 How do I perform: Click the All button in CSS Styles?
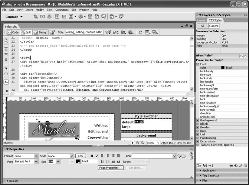pyautogui.click(x=202, y=26)
